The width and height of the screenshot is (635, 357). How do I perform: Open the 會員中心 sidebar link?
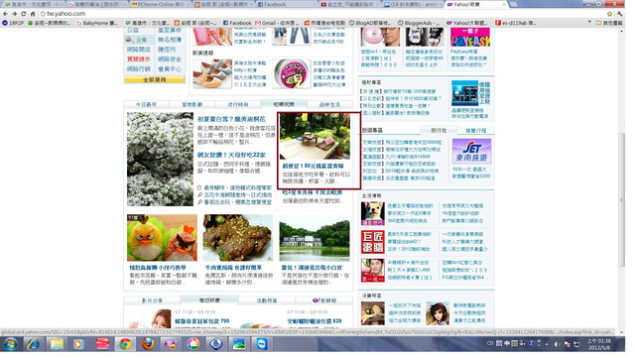pyautogui.click(x=170, y=68)
